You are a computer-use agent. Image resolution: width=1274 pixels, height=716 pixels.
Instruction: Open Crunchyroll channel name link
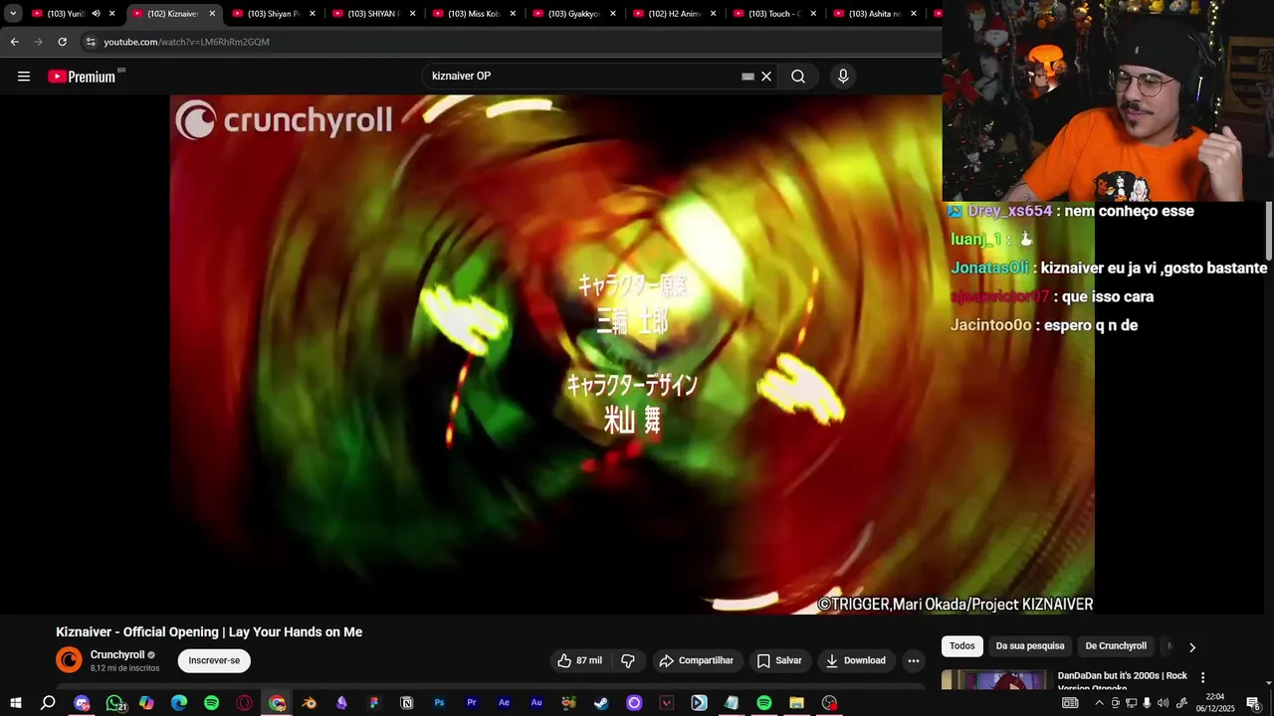(117, 654)
